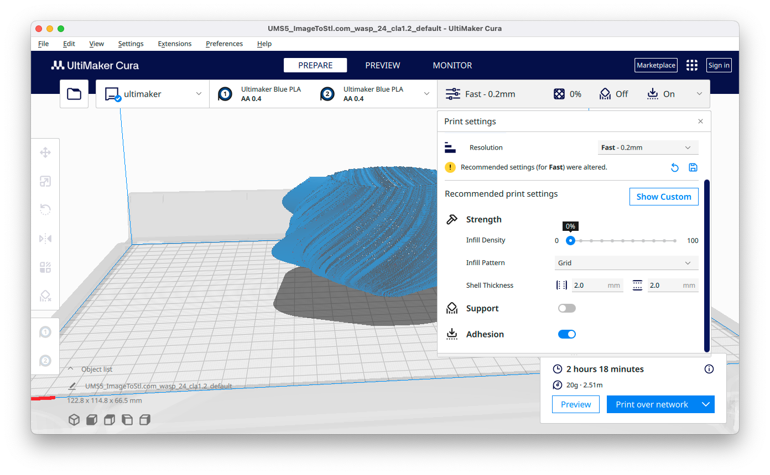Switch to left side view cube icon
This screenshot has height=475, width=770.
127,420
